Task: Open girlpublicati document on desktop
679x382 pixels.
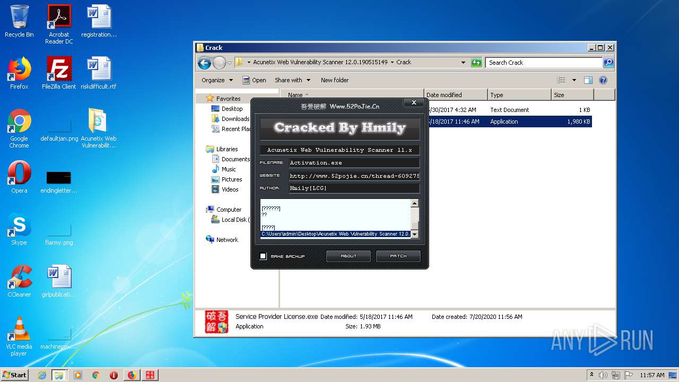Action: tap(59, 281)
